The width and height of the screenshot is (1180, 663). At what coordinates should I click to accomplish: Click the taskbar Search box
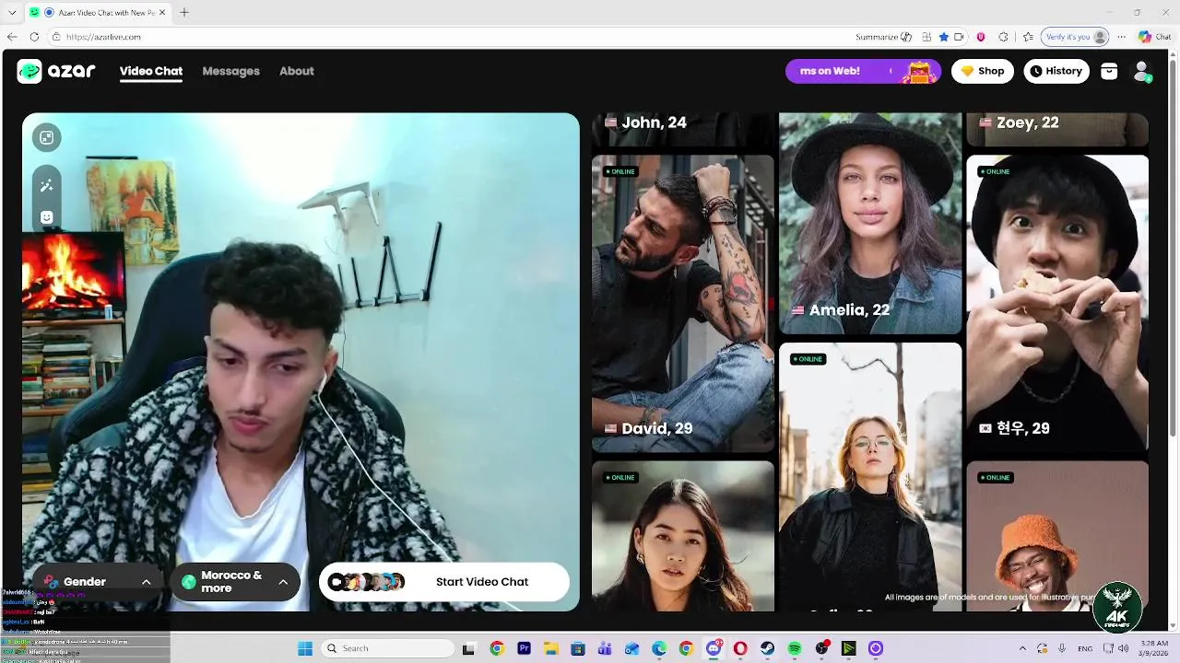[387, 648]
